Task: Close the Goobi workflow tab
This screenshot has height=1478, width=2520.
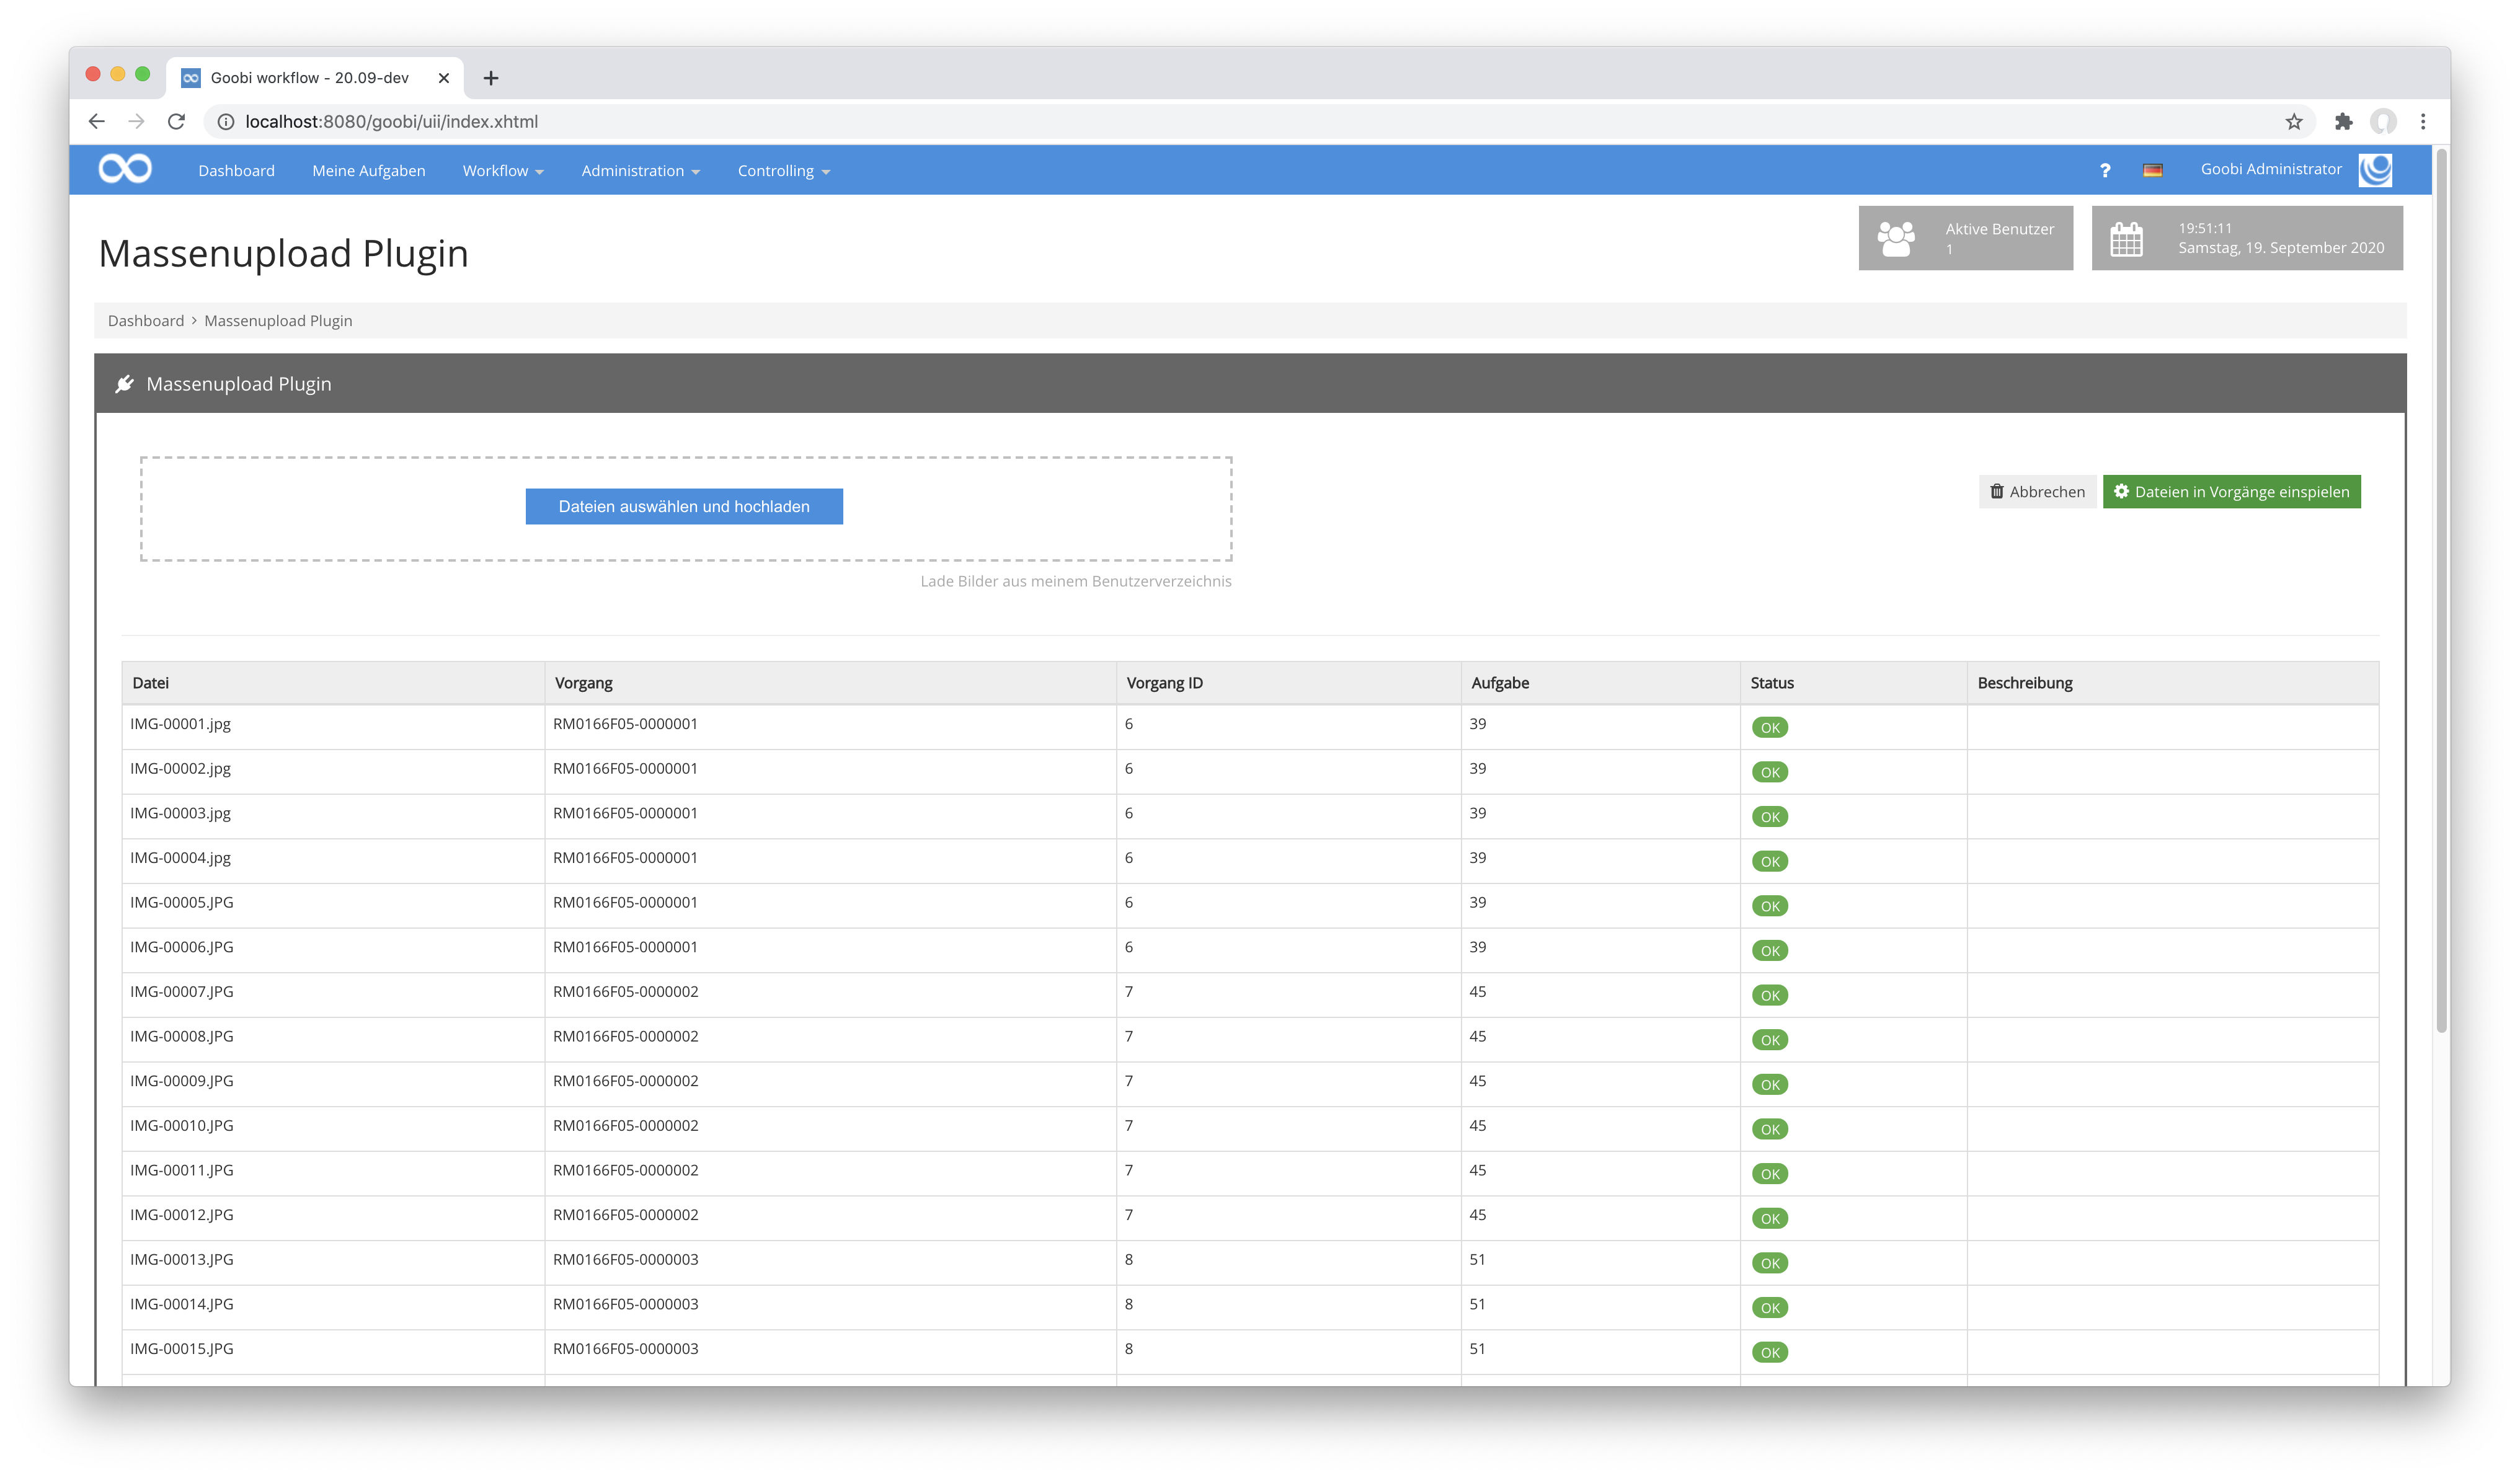Action: [444, 78]
